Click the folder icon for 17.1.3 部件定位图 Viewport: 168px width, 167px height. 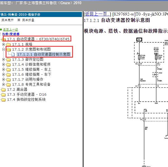(x=8, y=60)
